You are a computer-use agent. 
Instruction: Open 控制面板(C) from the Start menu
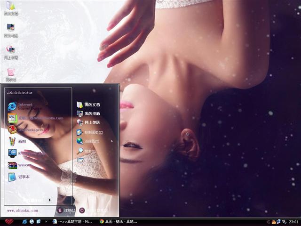(90, 132)
